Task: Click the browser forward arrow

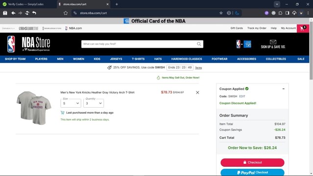Action: [20, 13]
